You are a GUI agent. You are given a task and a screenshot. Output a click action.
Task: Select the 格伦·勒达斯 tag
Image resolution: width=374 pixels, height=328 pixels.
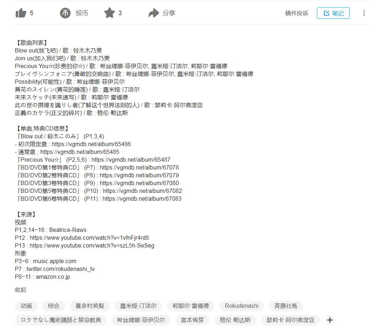click(x=235, y=320)
